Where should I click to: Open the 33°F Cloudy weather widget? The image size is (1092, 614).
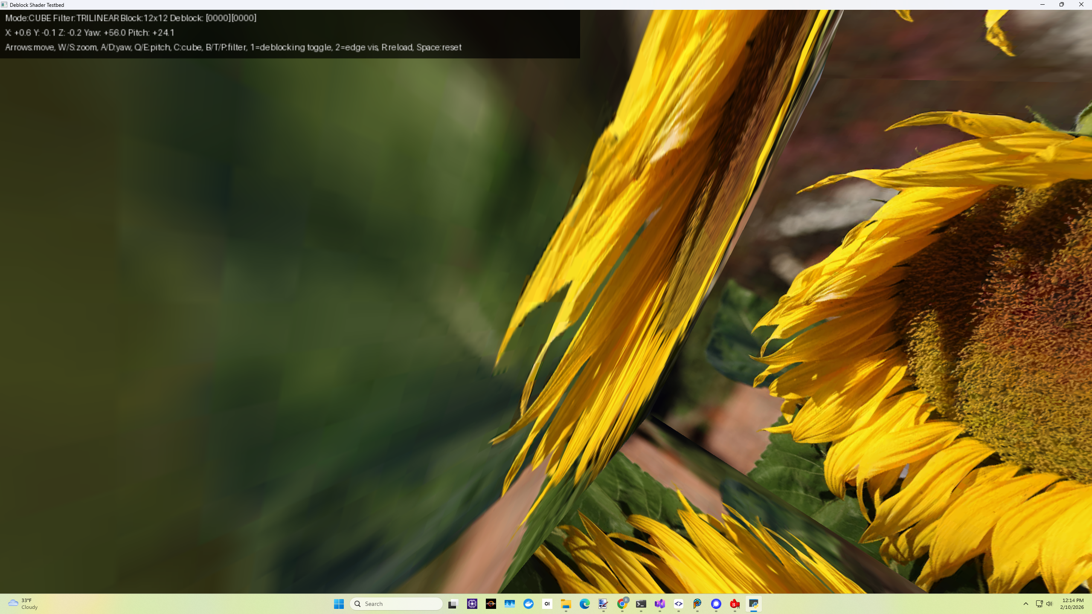point(23,604)
